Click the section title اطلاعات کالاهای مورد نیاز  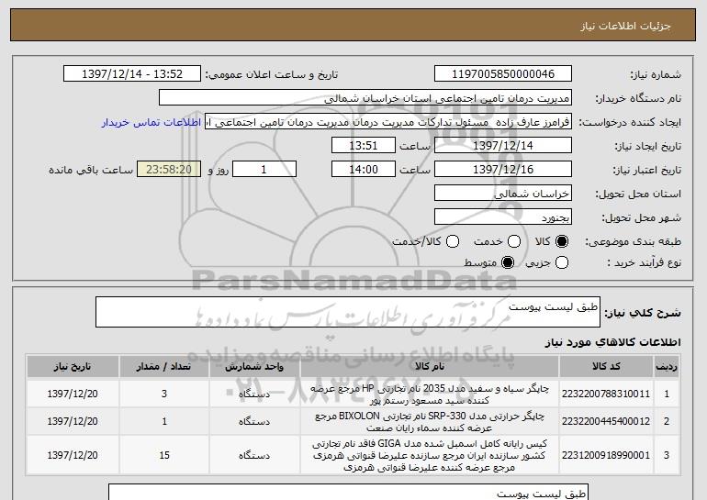[x=612, y=343]
